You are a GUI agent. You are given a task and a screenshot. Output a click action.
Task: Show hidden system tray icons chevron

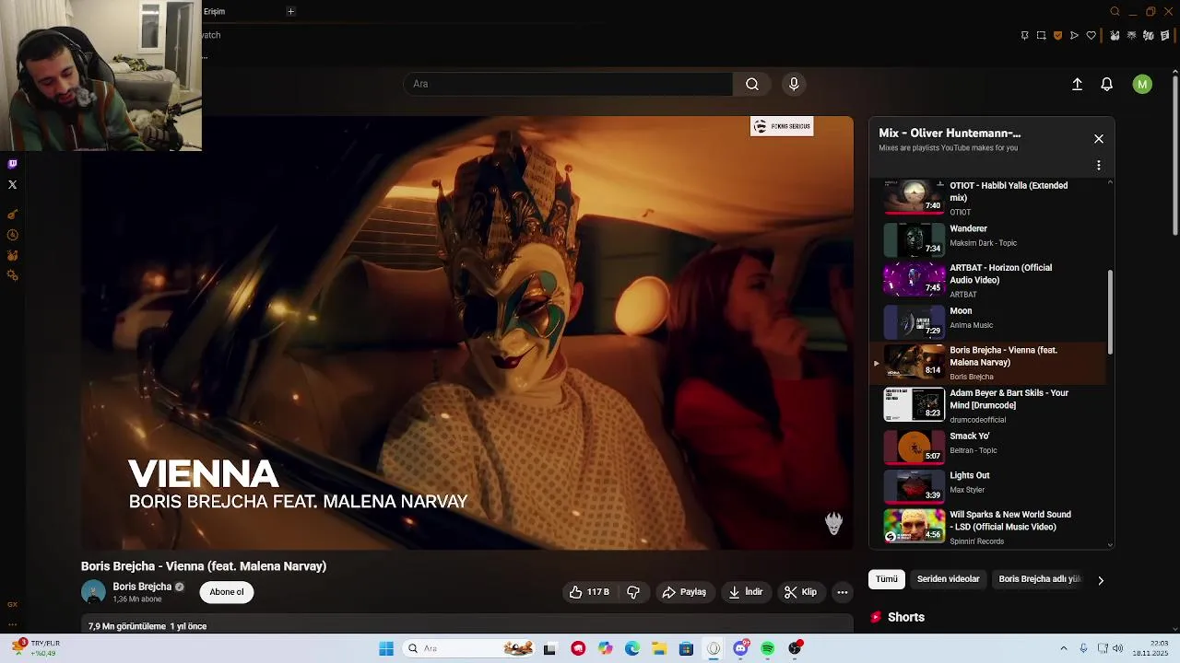click(x=1063, y=649)
